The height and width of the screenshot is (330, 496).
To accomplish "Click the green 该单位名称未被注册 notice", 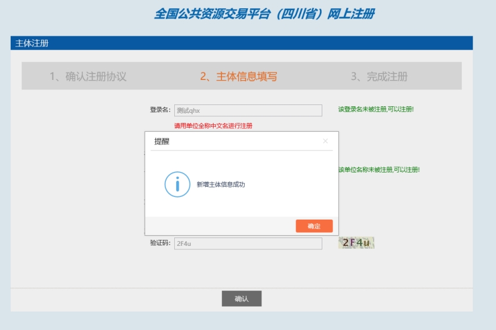I will pos(378,170).
